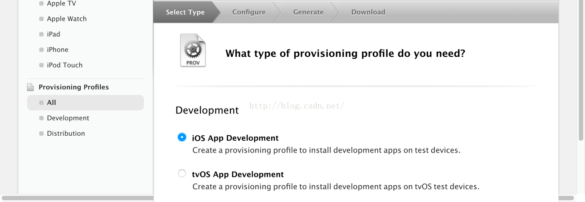The height and width of the screenshot is (202, 585).
Task: Click the PROV provisioning profile file icon
Action: 193,50
